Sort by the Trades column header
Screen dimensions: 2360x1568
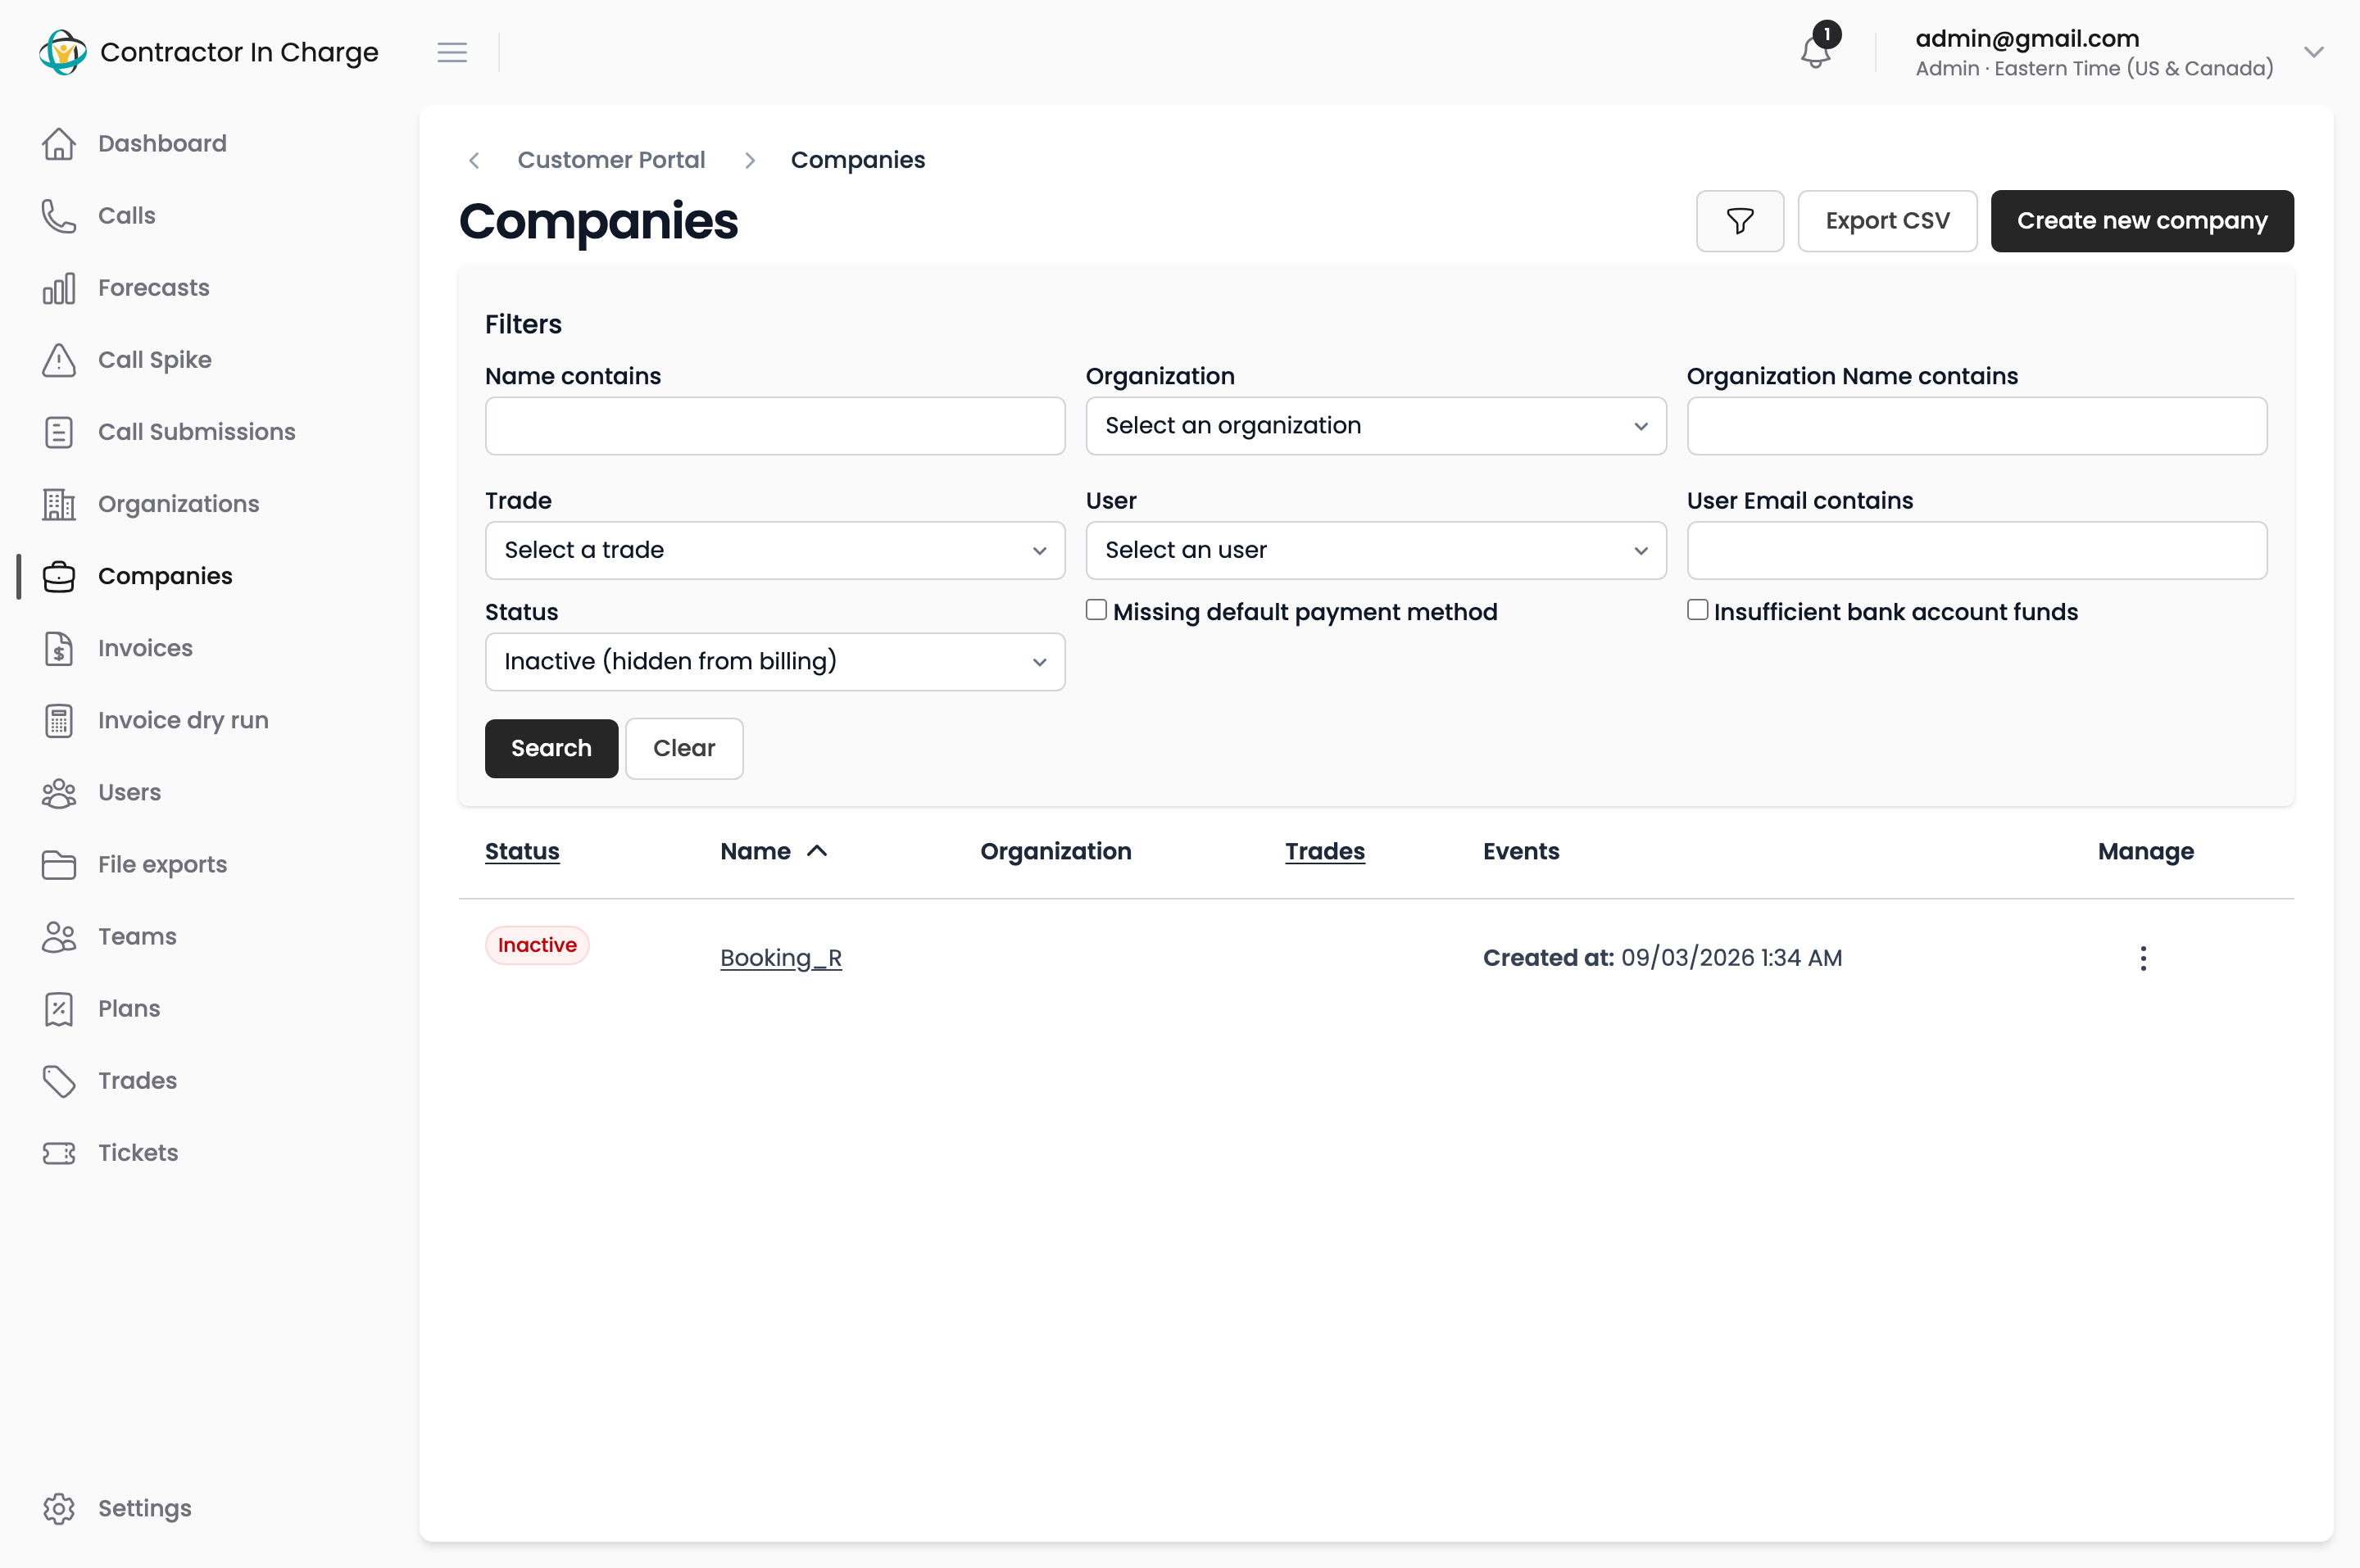click(1324, 851)
